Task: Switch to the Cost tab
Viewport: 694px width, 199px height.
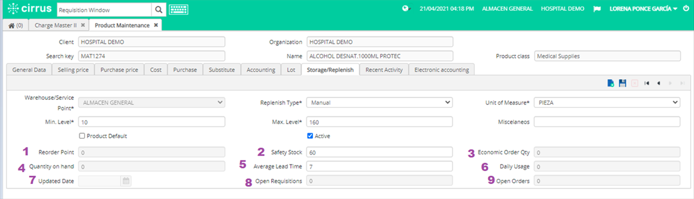Action: pyautogui.click(x=156, y=69)
